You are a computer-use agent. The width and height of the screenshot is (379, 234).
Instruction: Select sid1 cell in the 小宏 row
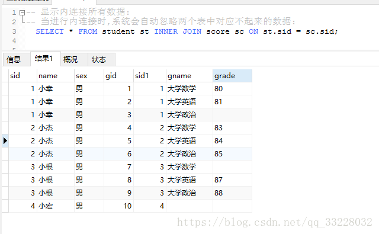150,206
